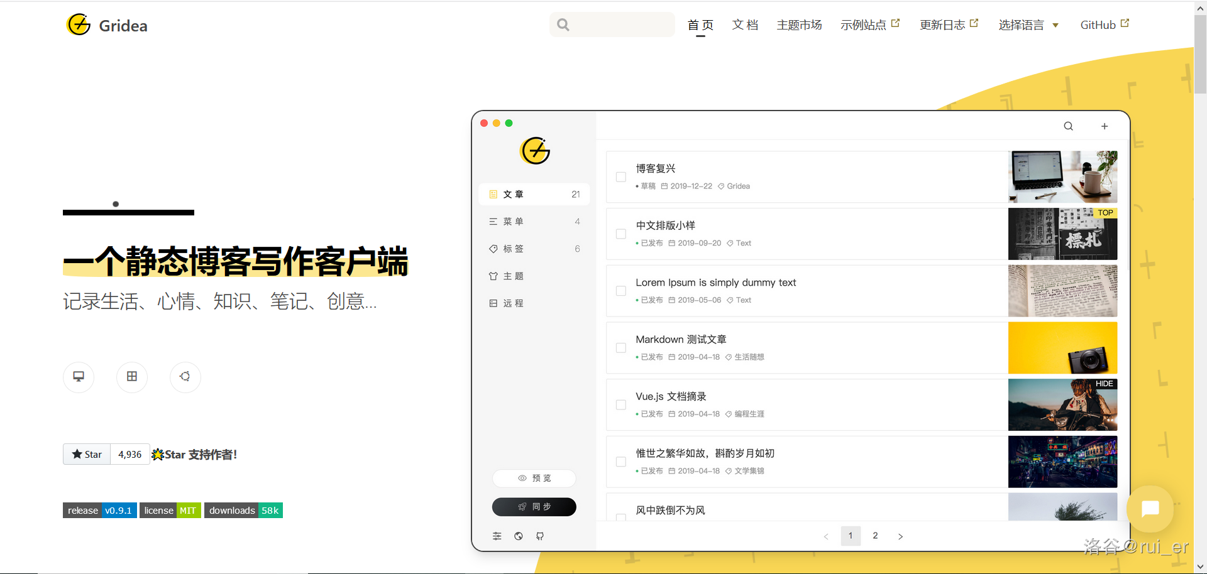Open the 文档 nav item

coord(745,25)
